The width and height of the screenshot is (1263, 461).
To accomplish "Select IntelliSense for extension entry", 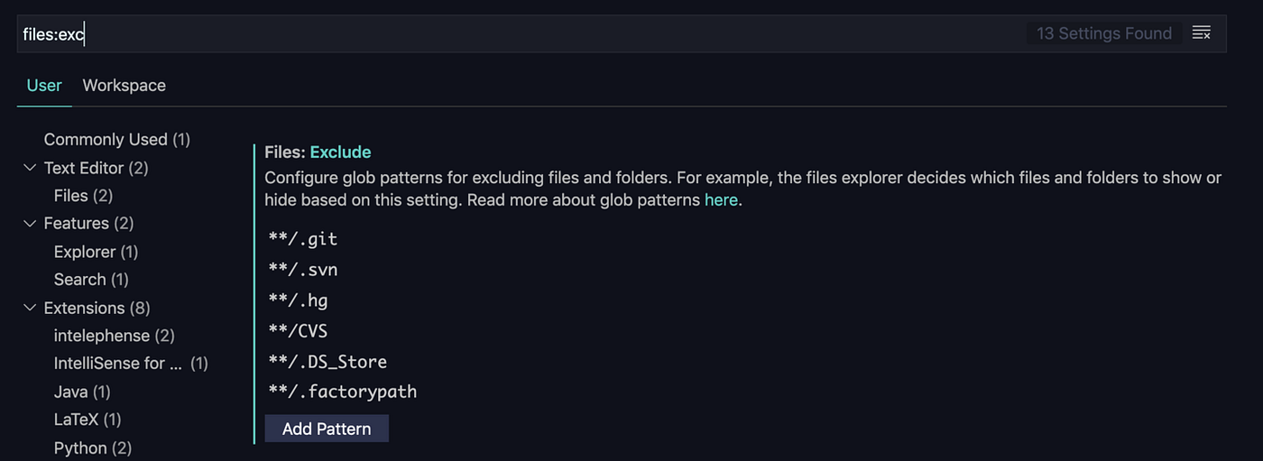I will (x=131, y=364).
